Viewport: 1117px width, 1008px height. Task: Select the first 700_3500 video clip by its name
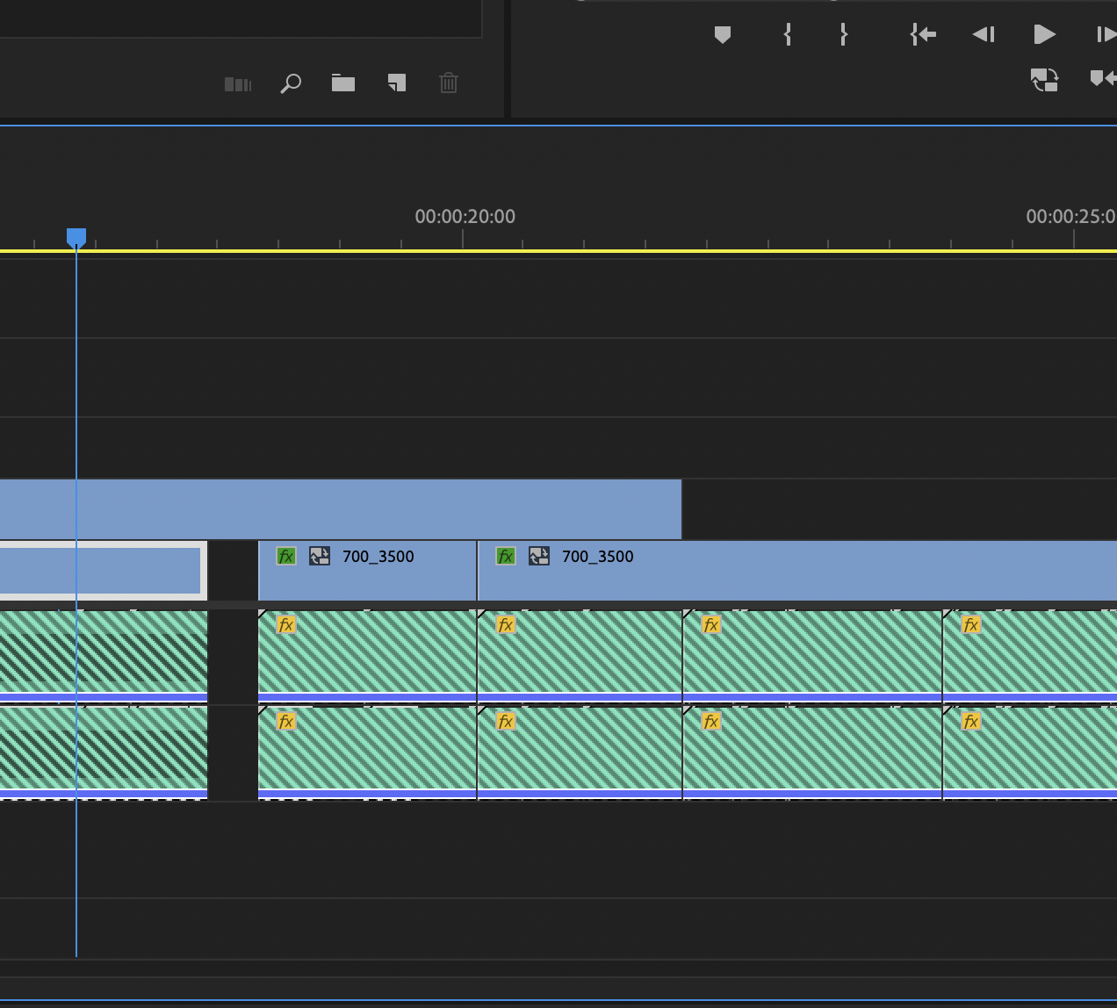tap(378, 557)
